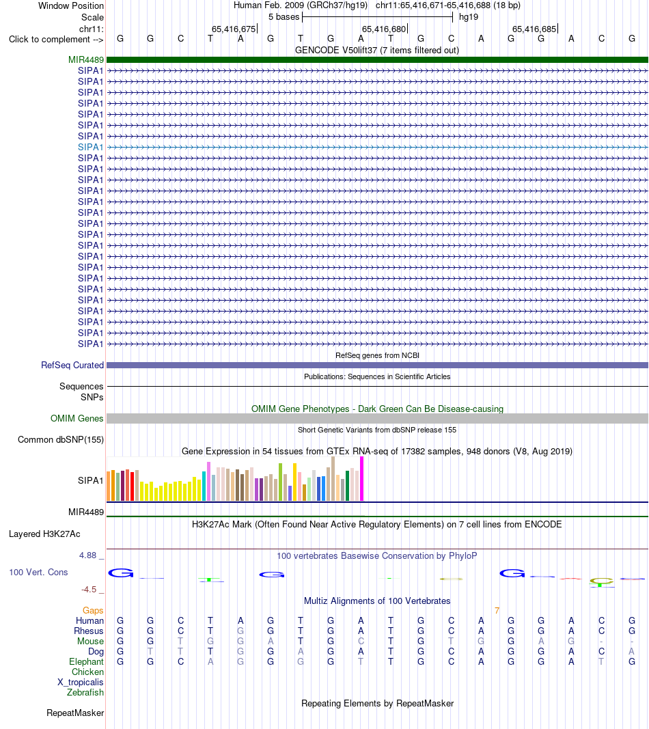Viewport: 649px width, 729px height.
Task: Select the Human alignment row label
Action: (x=89, y=620)
